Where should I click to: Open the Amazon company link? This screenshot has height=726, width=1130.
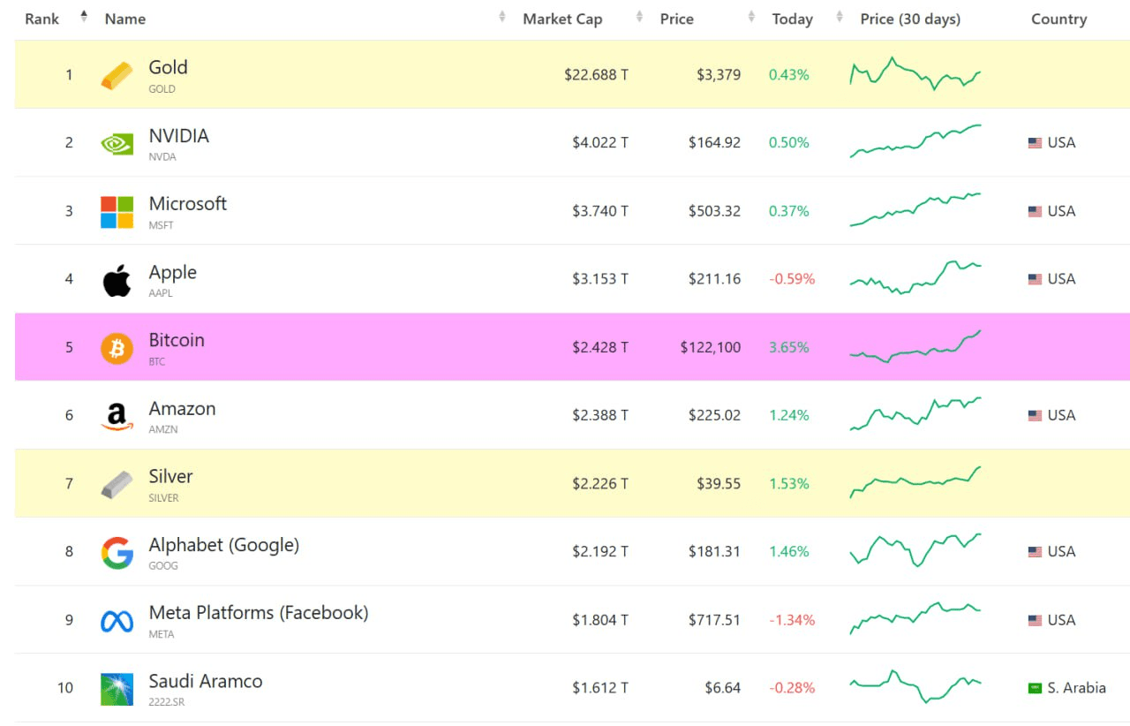tap(182, 409)
